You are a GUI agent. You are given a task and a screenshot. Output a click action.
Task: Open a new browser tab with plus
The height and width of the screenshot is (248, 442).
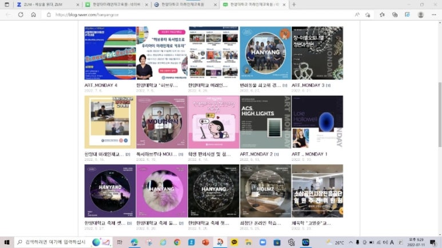coord(294,5)
